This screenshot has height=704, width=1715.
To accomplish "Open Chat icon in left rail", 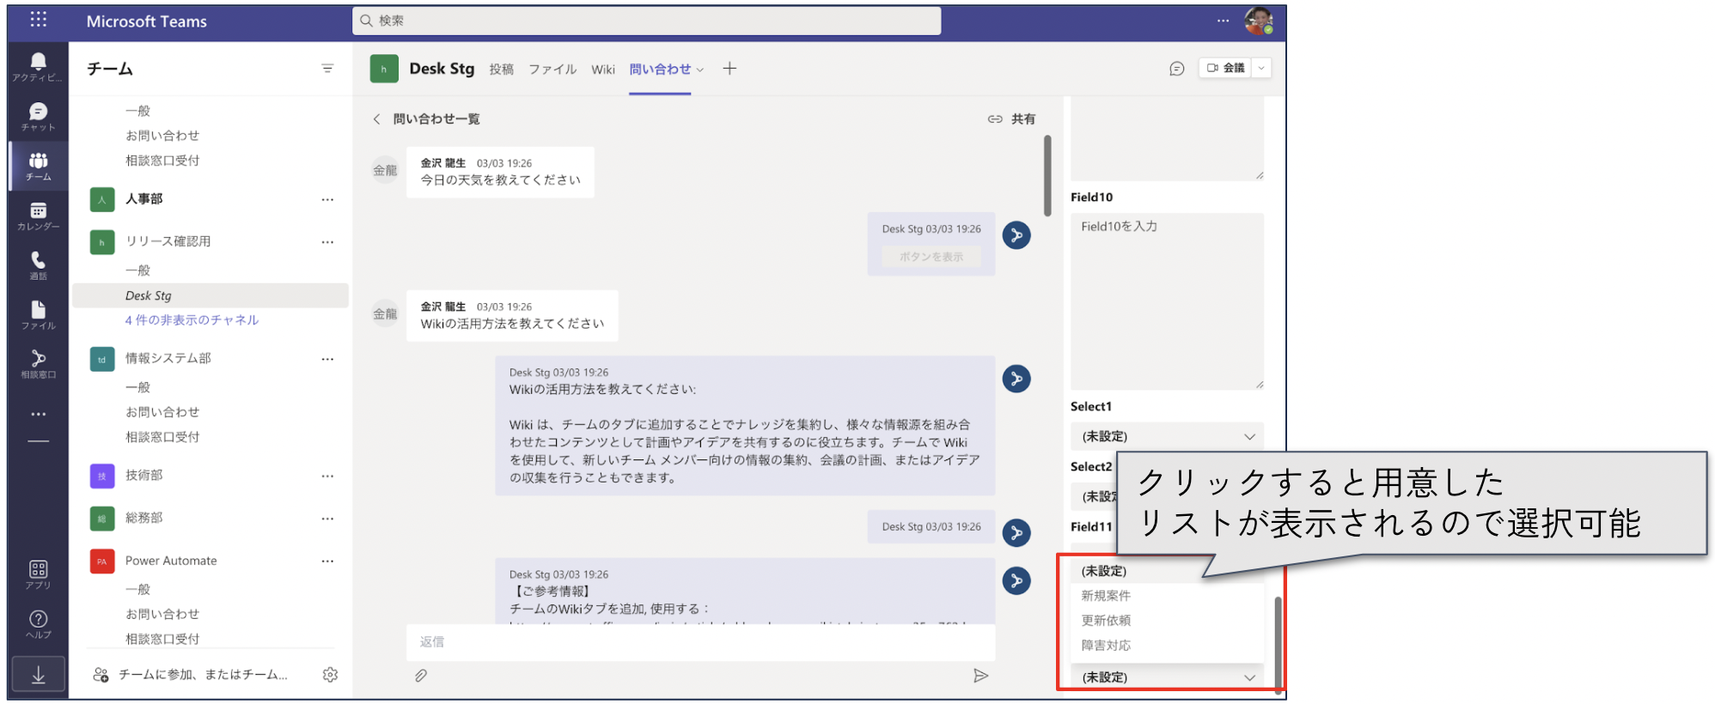I will point(38,116).
